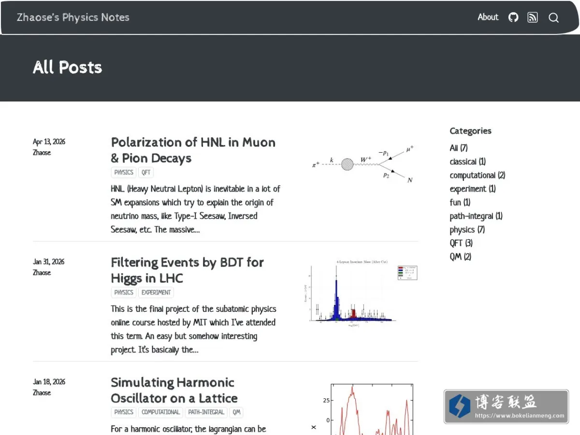Click the 'Apr 13, 2026' post date

coord(49,142)
